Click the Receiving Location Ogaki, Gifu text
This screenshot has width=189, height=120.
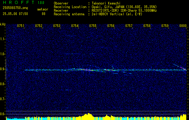coord(124,7)
